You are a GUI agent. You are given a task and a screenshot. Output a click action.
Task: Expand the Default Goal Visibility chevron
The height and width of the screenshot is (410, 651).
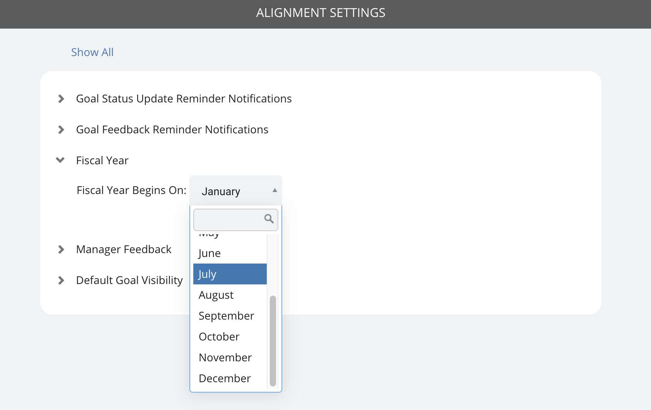(x=61, y=281)
